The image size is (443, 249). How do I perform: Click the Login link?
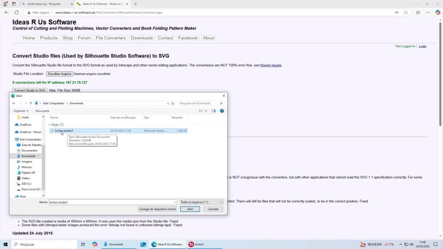pyautogui.click(x=422, y=46)
